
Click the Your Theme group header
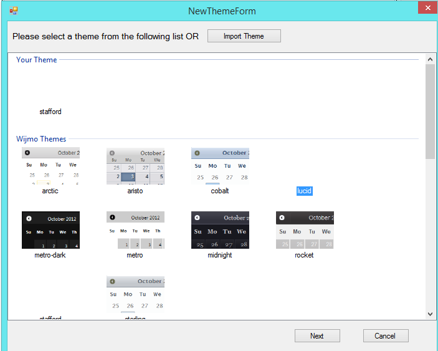36,60
